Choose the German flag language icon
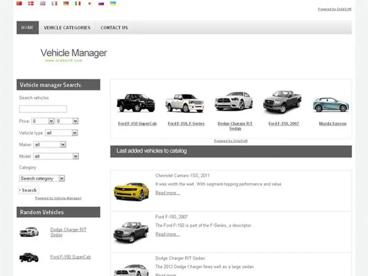 [x=66, y=3]
